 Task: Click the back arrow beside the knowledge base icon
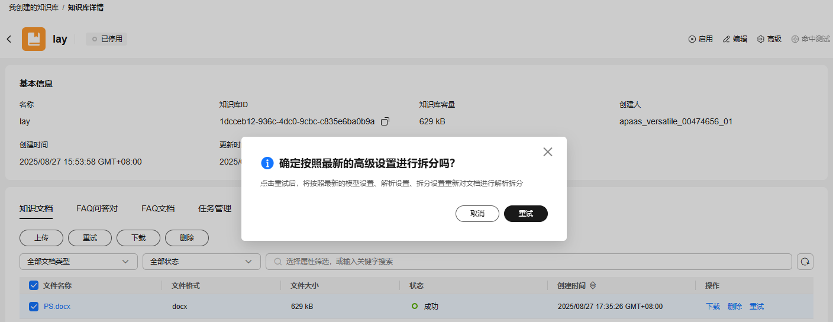click(x=9, y=39)
